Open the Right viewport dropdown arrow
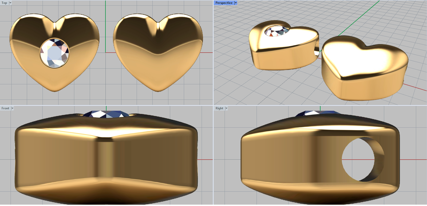Screen dimensions: 427x206 coord(226,108)
